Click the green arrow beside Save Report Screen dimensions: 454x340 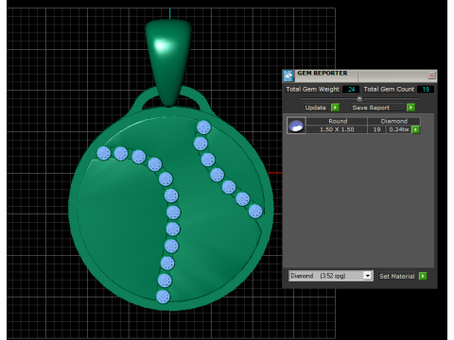tap(410, 108)
